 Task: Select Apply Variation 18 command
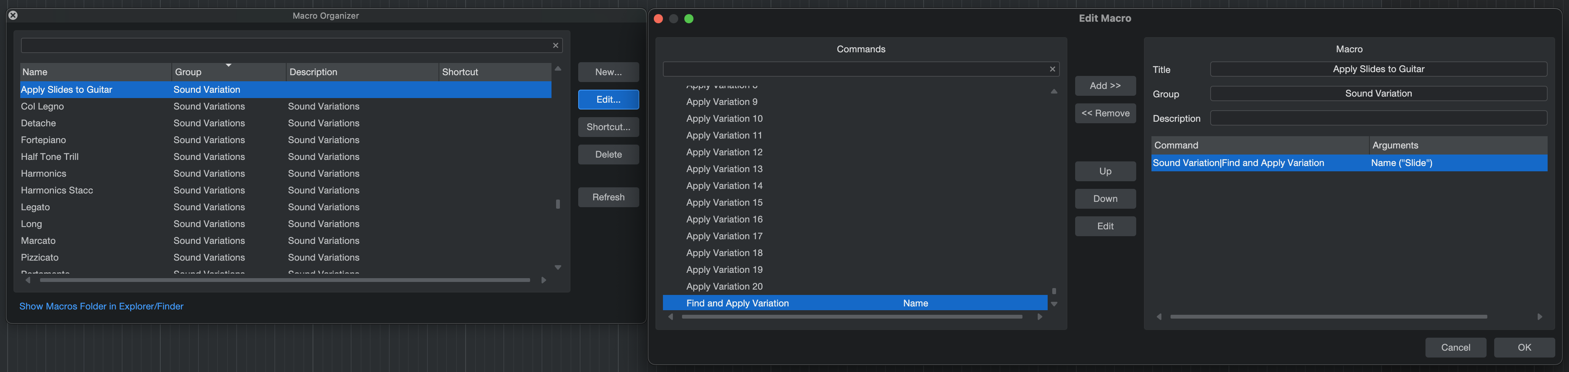855,253
